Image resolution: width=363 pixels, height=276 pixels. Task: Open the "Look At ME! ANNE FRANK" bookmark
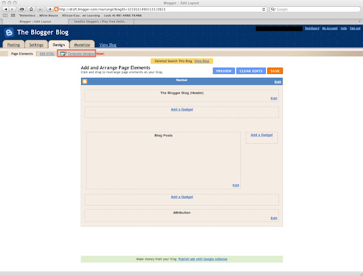tap(123, 15)
